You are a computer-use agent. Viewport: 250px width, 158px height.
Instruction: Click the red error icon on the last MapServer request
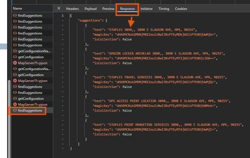coord(15,105)
